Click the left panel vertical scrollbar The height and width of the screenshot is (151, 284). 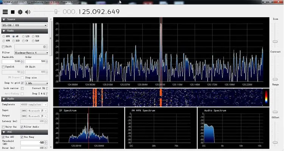pyautogui.click(x=51, y=38)
